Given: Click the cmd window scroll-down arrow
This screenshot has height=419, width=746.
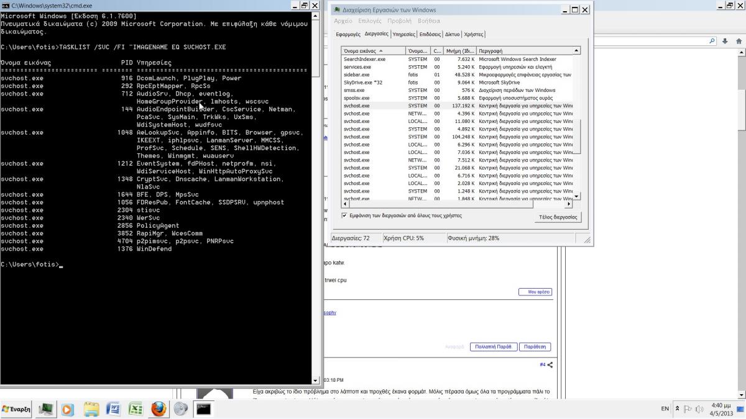Looking at the screenshot, I should tap(315, 381).
